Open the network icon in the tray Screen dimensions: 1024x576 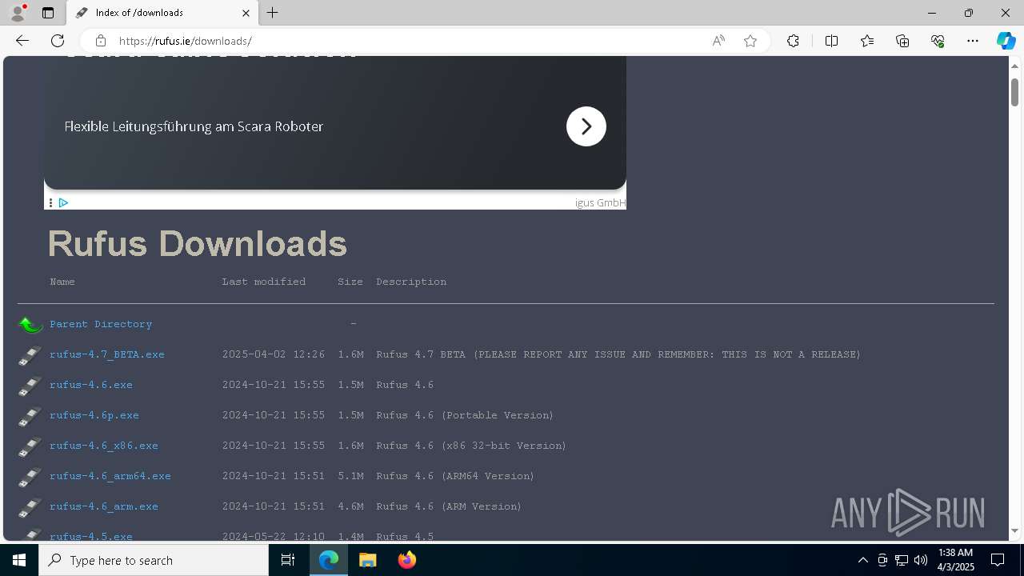(901, 560)
